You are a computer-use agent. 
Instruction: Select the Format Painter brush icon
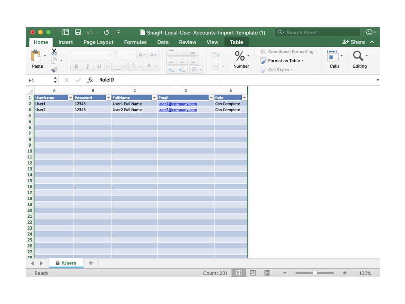pyautogui.click(x=54, y=70)
